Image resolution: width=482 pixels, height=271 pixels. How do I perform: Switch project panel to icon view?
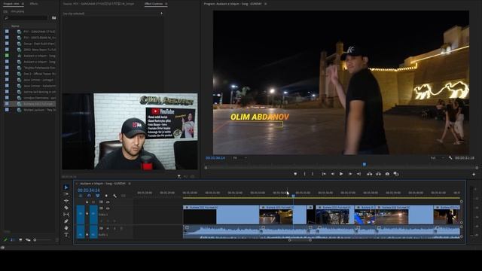20,239
